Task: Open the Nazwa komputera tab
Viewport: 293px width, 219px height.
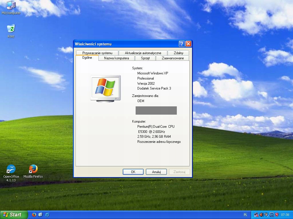Action: [x=116, y=58]
